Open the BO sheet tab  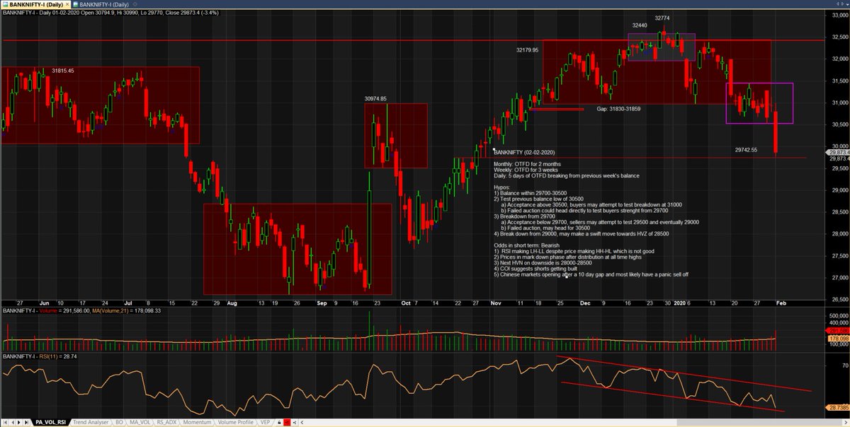point(119,422)
